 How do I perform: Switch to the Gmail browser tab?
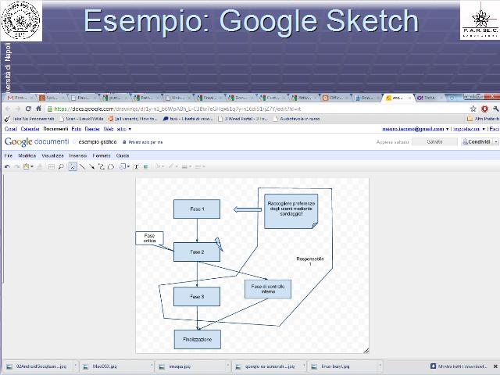coord(20,98)
